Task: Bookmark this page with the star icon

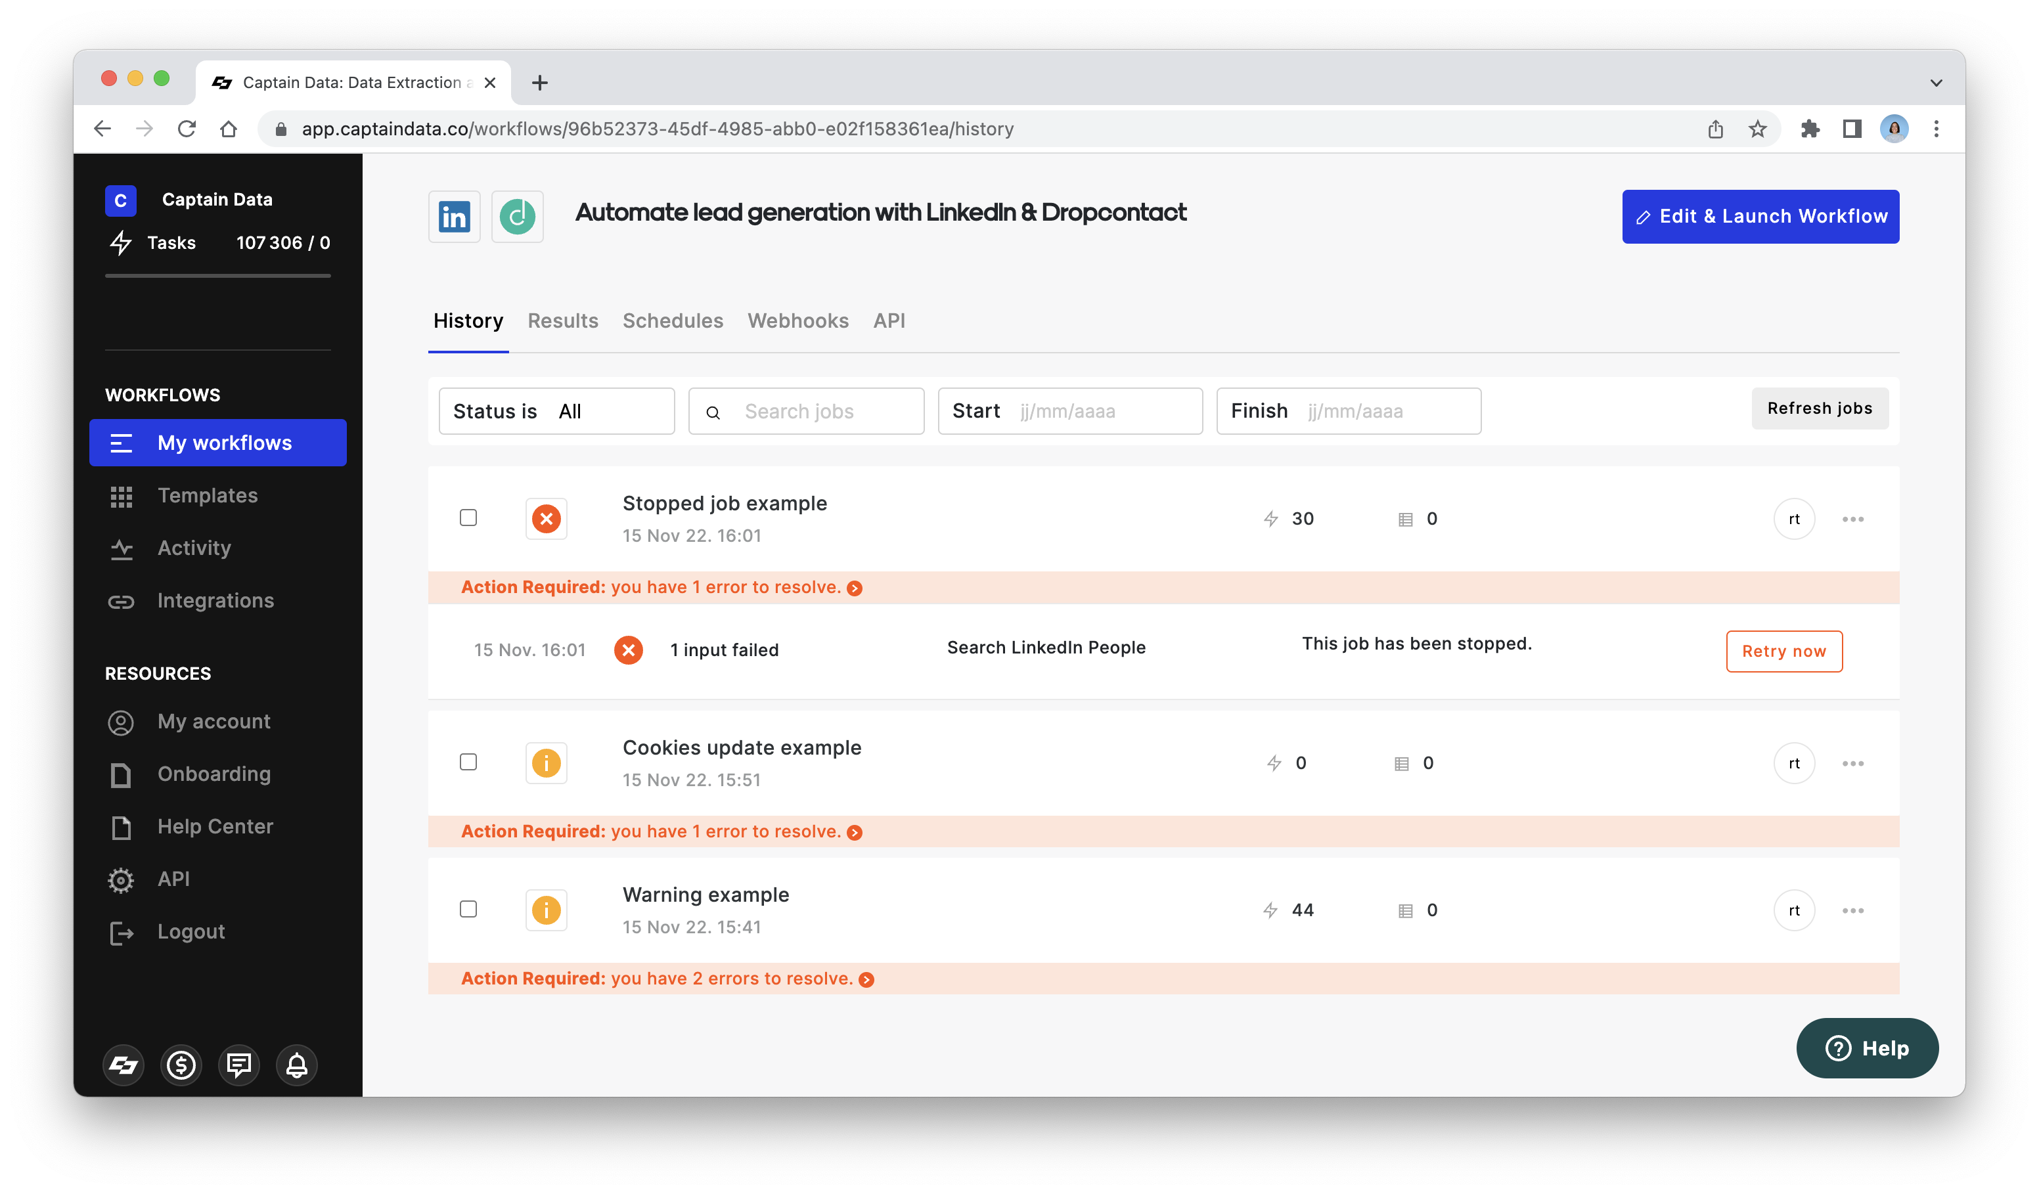Action: 1757,129
